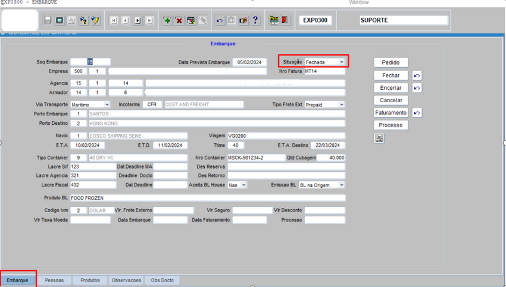
Task: Delete record using the red X icon
Action: tap(179, 20)
